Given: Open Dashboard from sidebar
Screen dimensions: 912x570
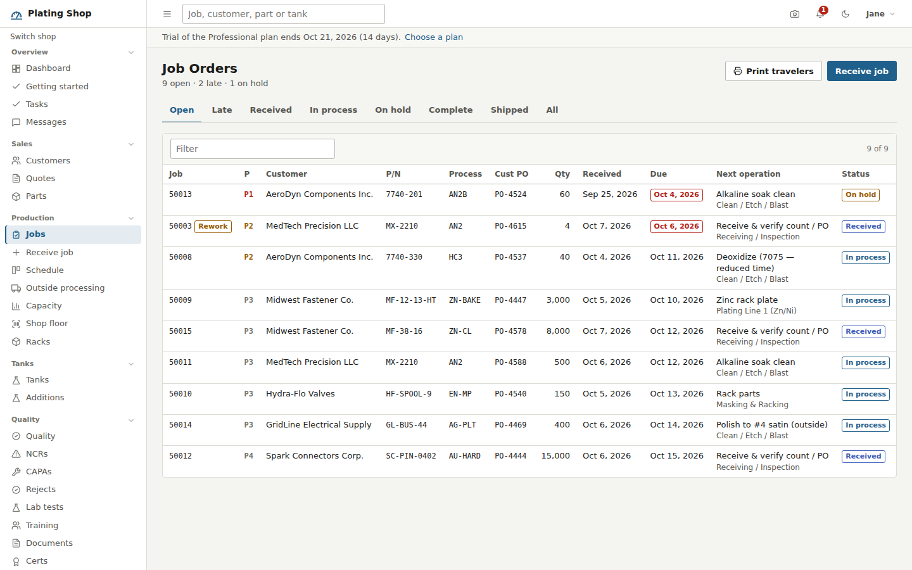Looking at the screenshot, I should 73,68.
